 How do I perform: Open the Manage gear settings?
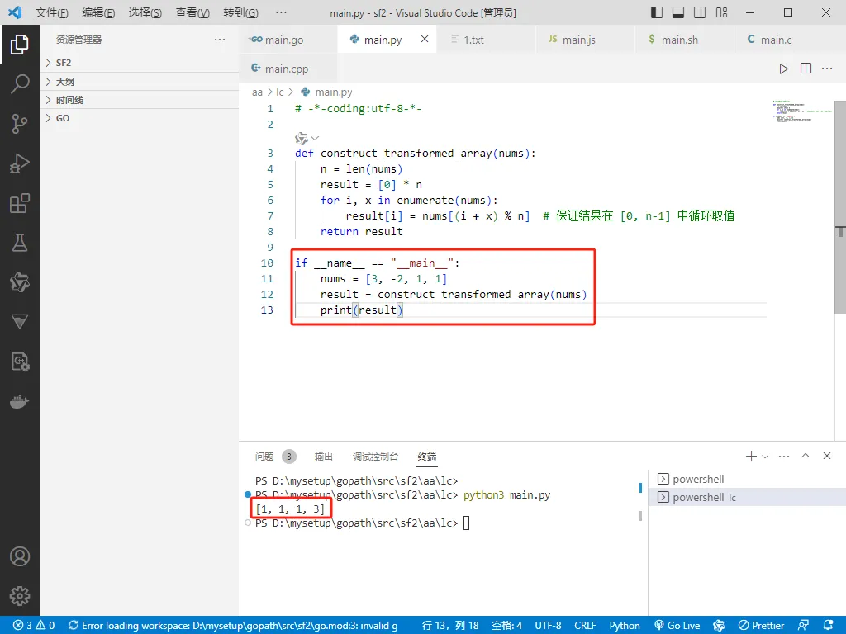point(20,596)
